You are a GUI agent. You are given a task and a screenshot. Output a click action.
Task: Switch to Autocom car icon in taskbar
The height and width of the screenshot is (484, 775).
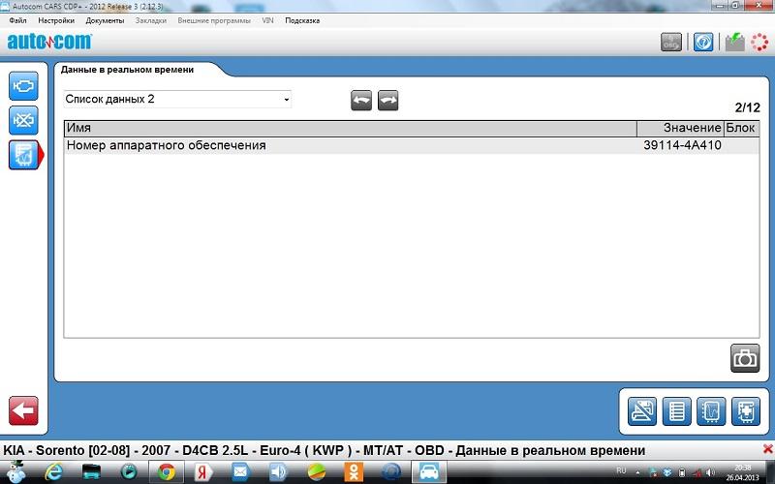pos(429,472)
